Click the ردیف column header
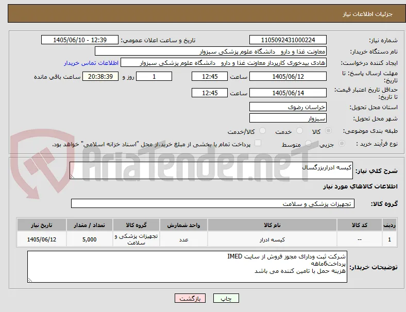The height and width of the screenshot is (312, 406). point(389,225)
